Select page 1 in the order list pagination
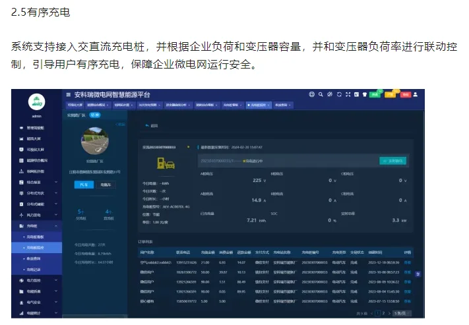 coord(377,313)
